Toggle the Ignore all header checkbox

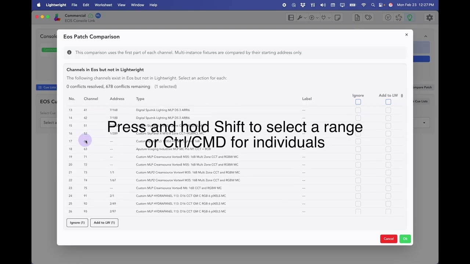[x=358, y=102]
